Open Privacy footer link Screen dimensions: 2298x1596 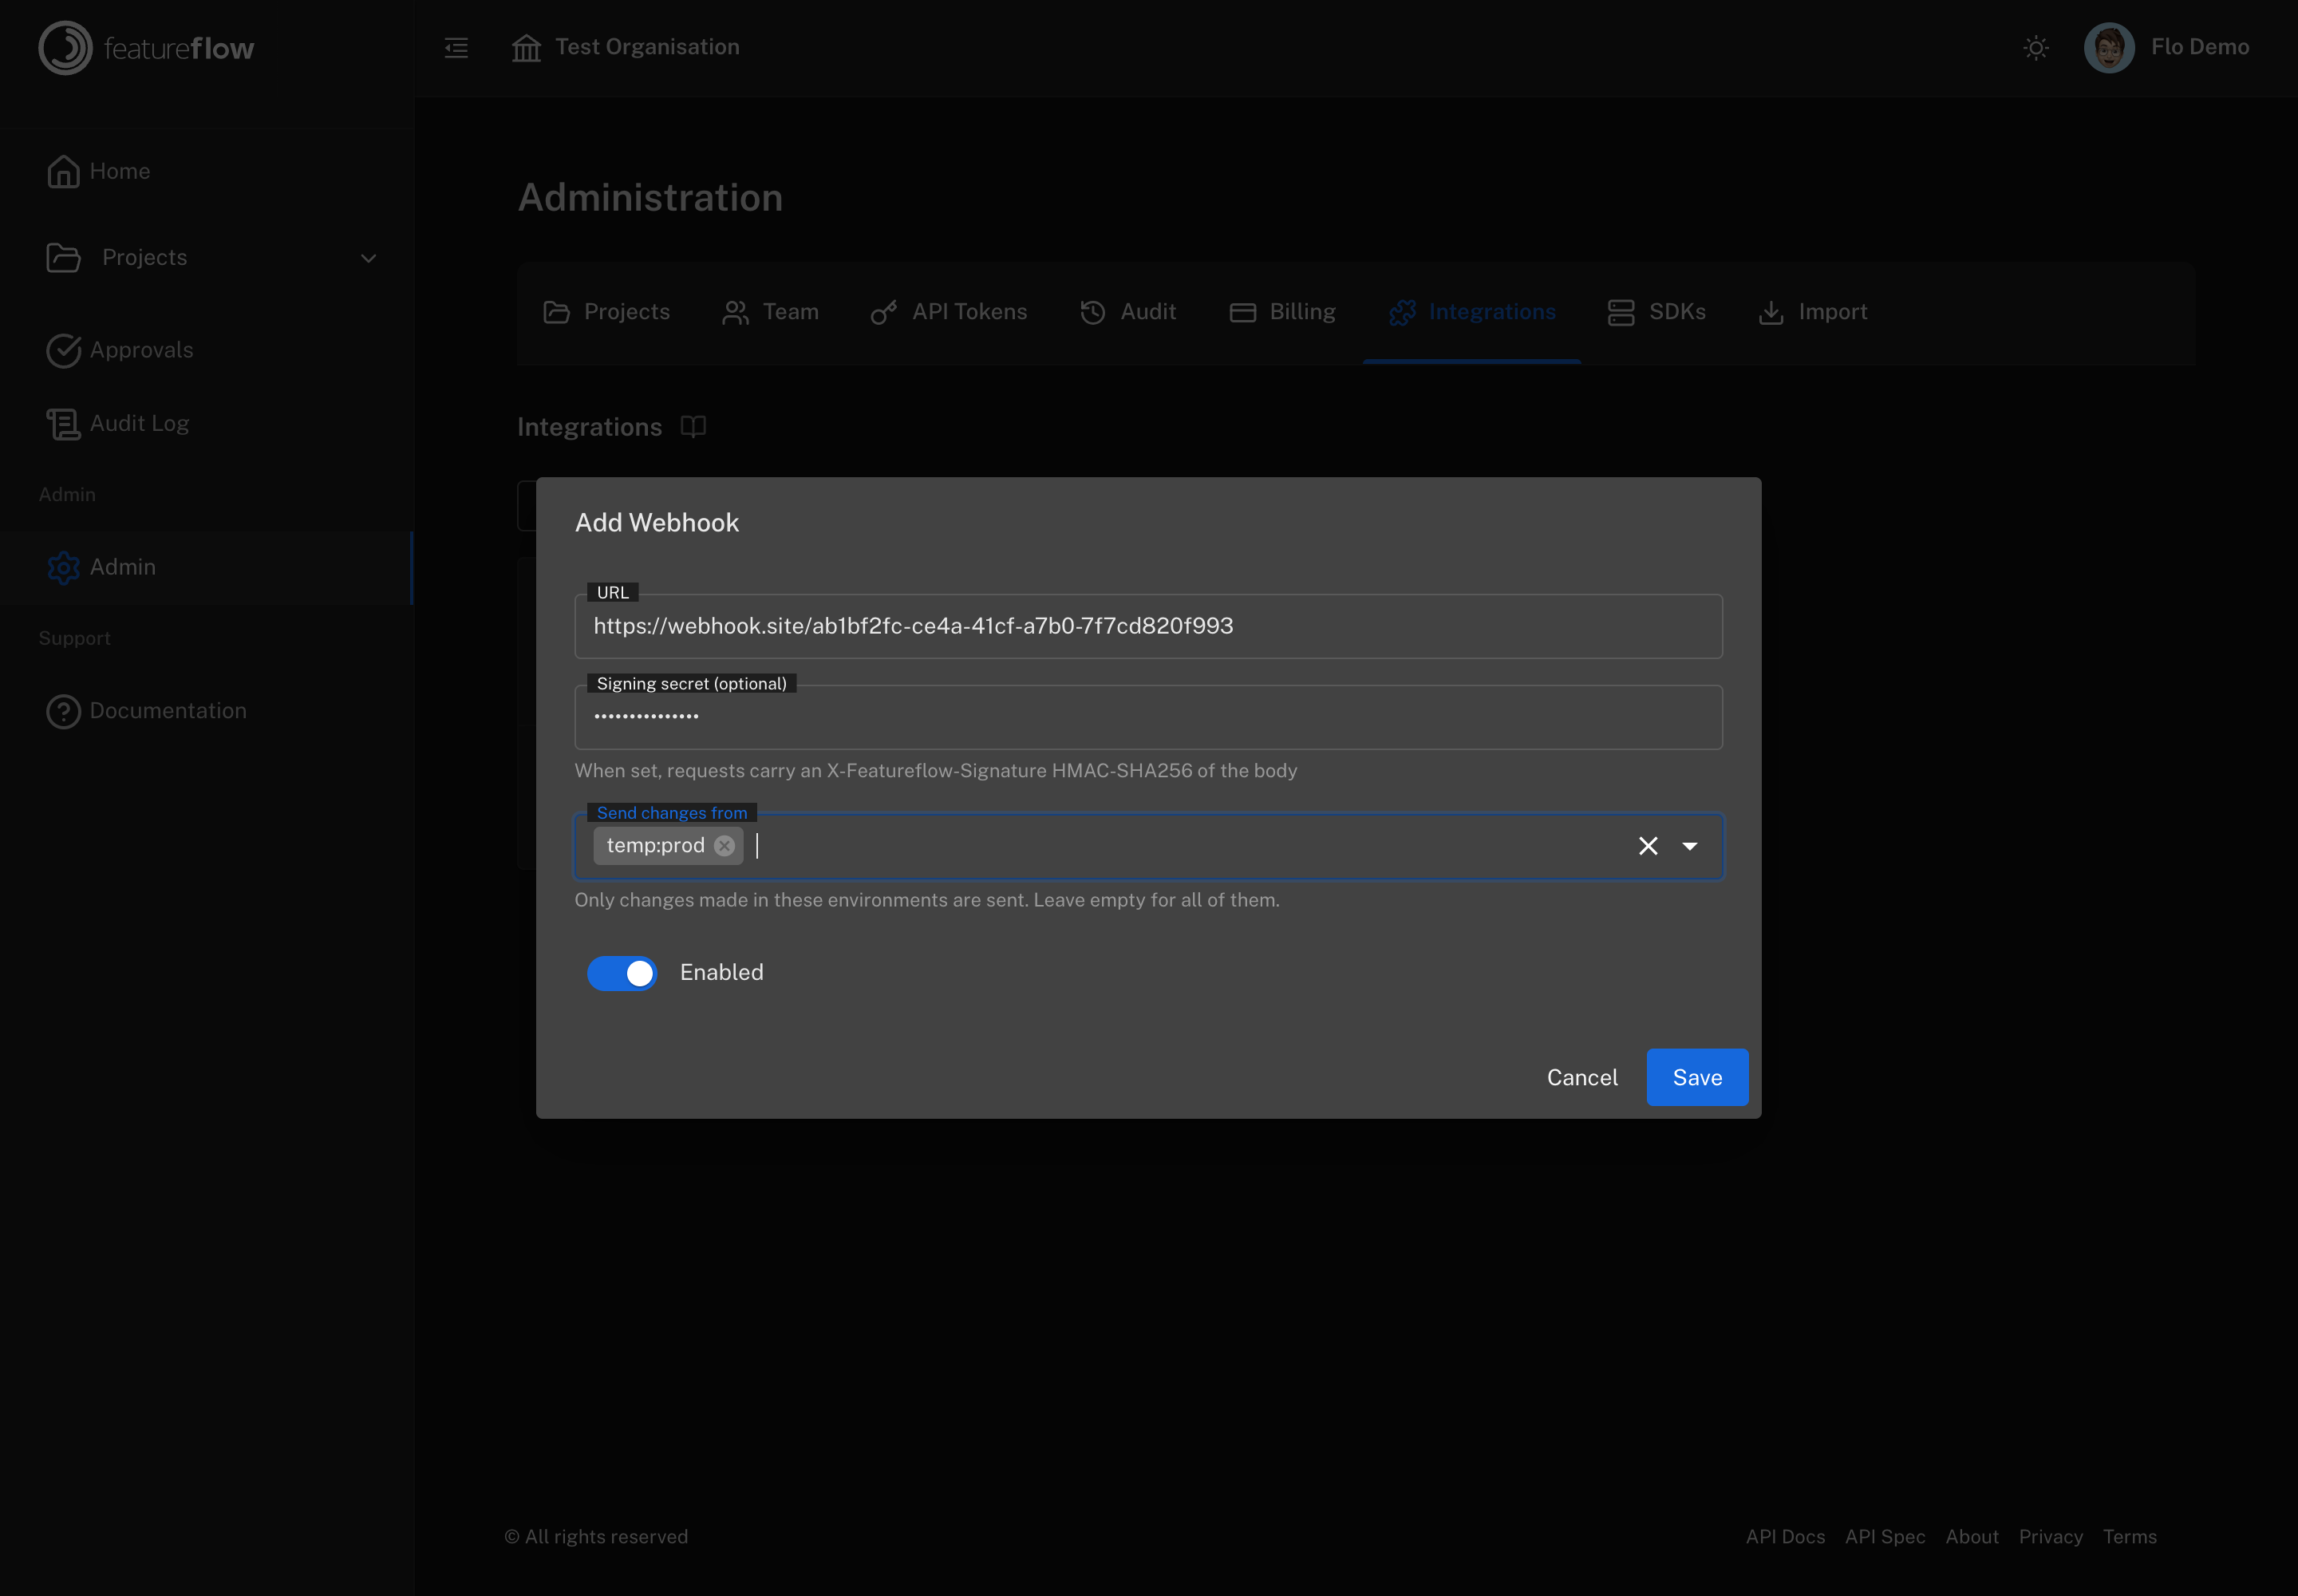coord(2050,1537)
